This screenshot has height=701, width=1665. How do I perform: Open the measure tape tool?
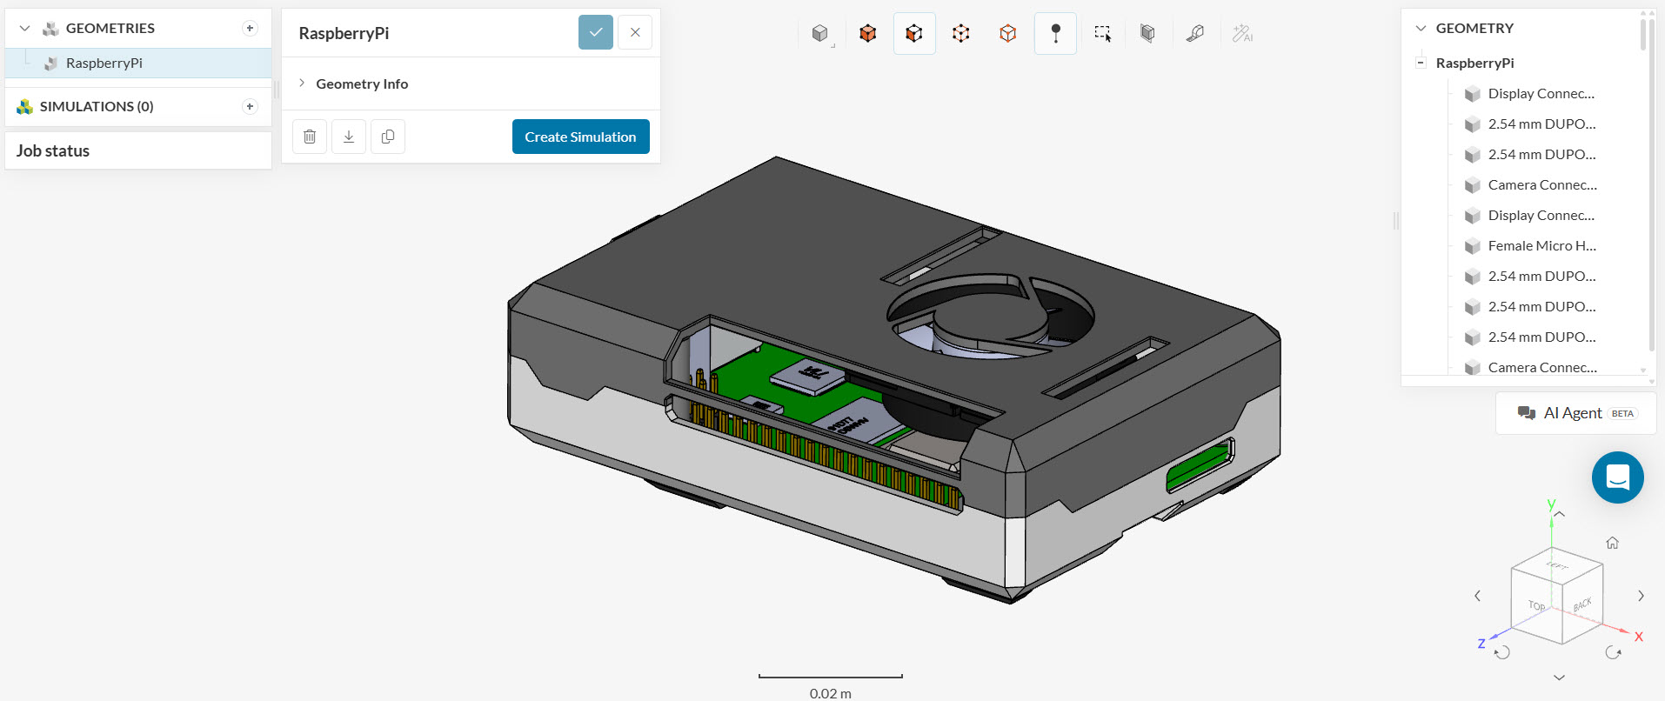click(x=1195, y=34)
